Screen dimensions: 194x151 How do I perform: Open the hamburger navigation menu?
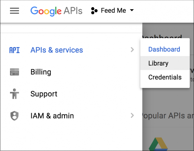pyautogui.click(x=15, y=11)
